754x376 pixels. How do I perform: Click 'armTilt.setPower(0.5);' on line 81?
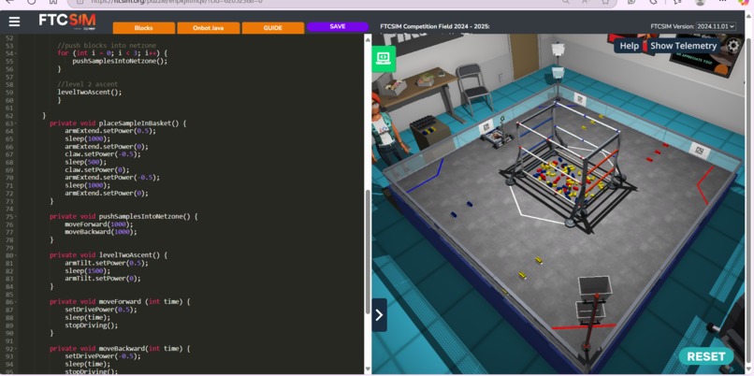[107, 264]
